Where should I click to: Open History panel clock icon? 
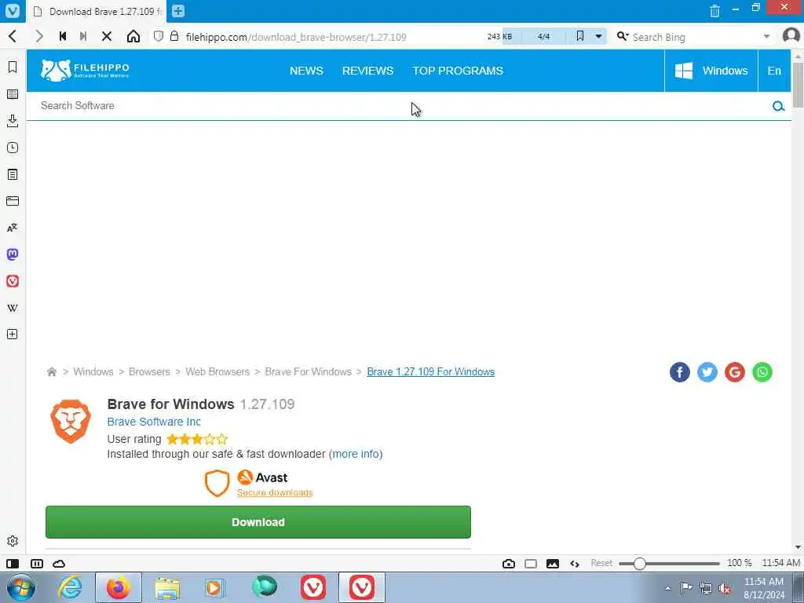[x=13, y=148]
